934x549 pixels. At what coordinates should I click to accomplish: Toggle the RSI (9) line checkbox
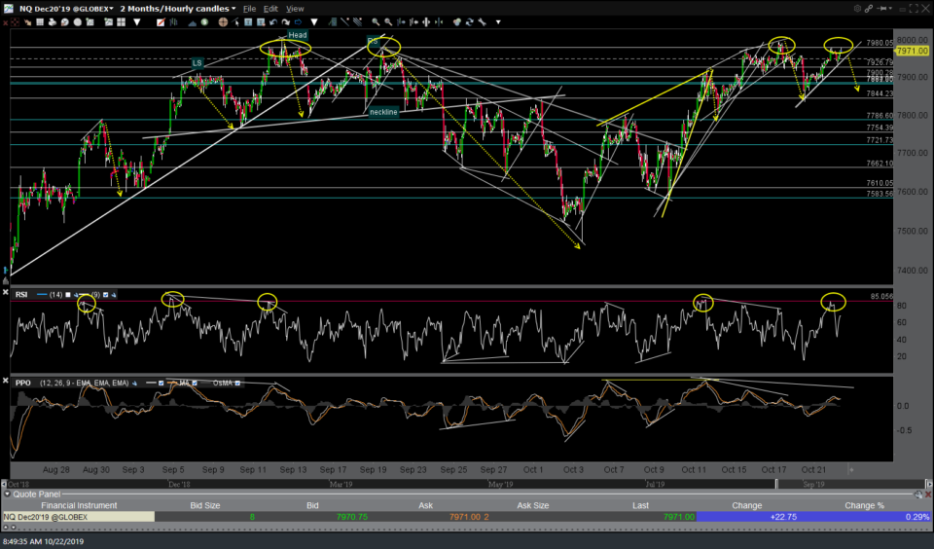coord(105,295)
